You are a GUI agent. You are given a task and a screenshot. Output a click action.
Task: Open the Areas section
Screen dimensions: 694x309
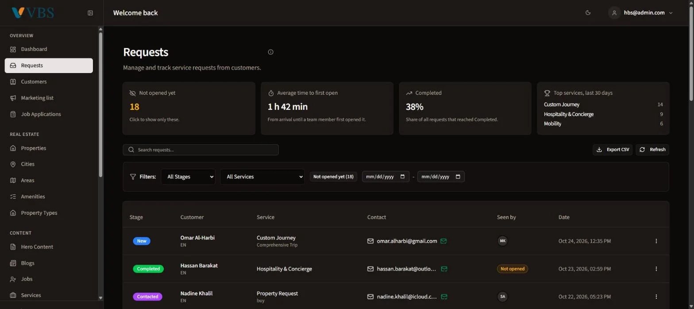coord(49,180)
